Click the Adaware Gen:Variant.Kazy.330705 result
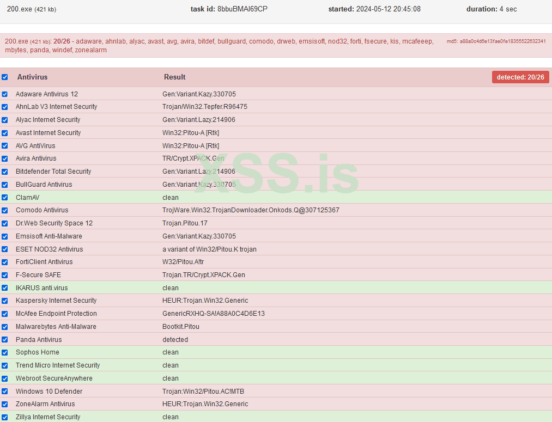This screenshot has height=422, width=552. [x=199, y=94]
